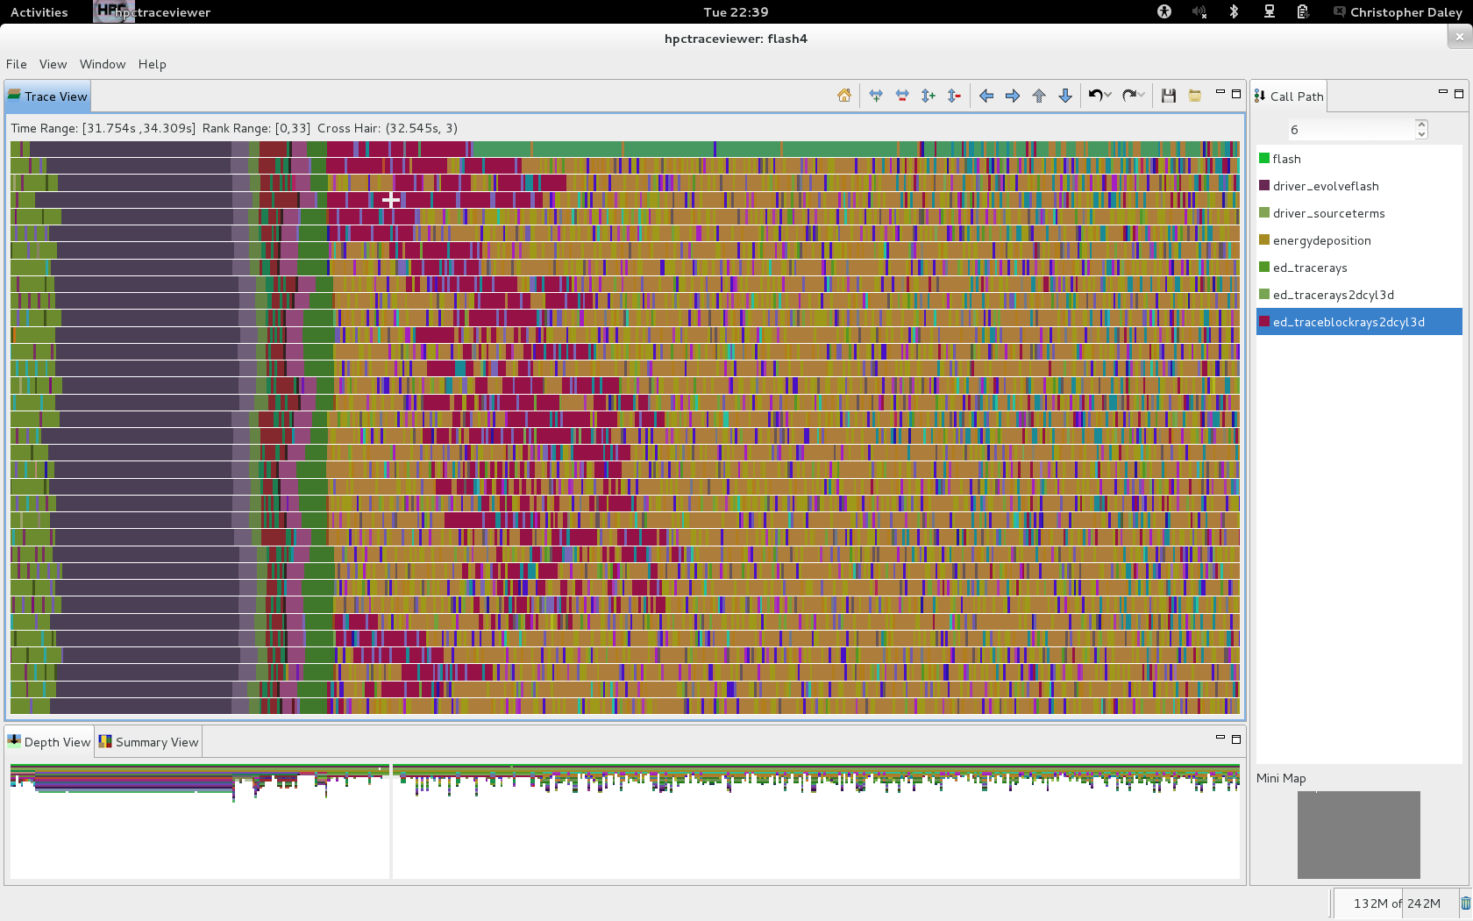Click the muted volume icon
The width and height of the screenshot is (1473, 921).
(1199, 12)
